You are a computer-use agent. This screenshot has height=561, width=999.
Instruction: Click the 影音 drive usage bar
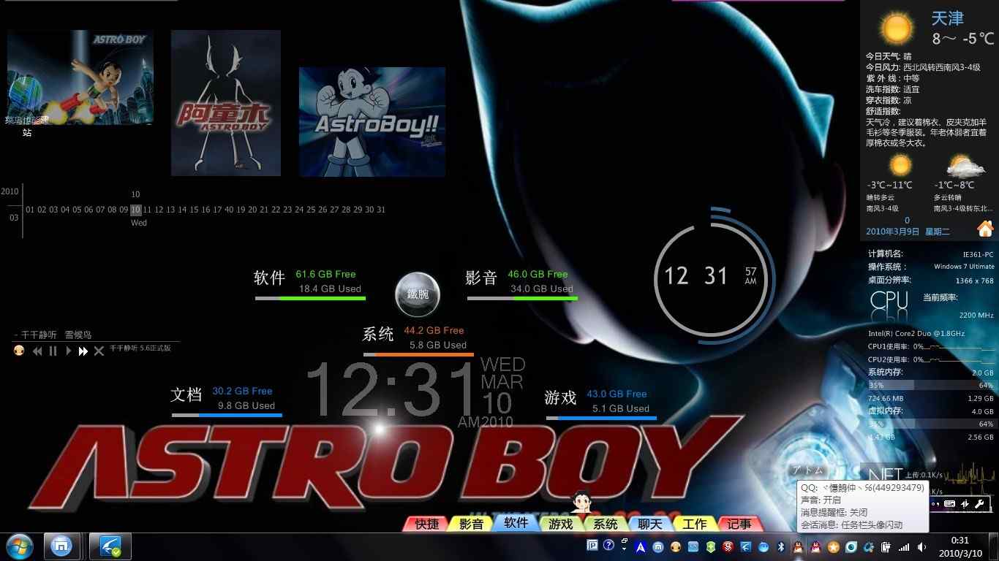point(522,298)
